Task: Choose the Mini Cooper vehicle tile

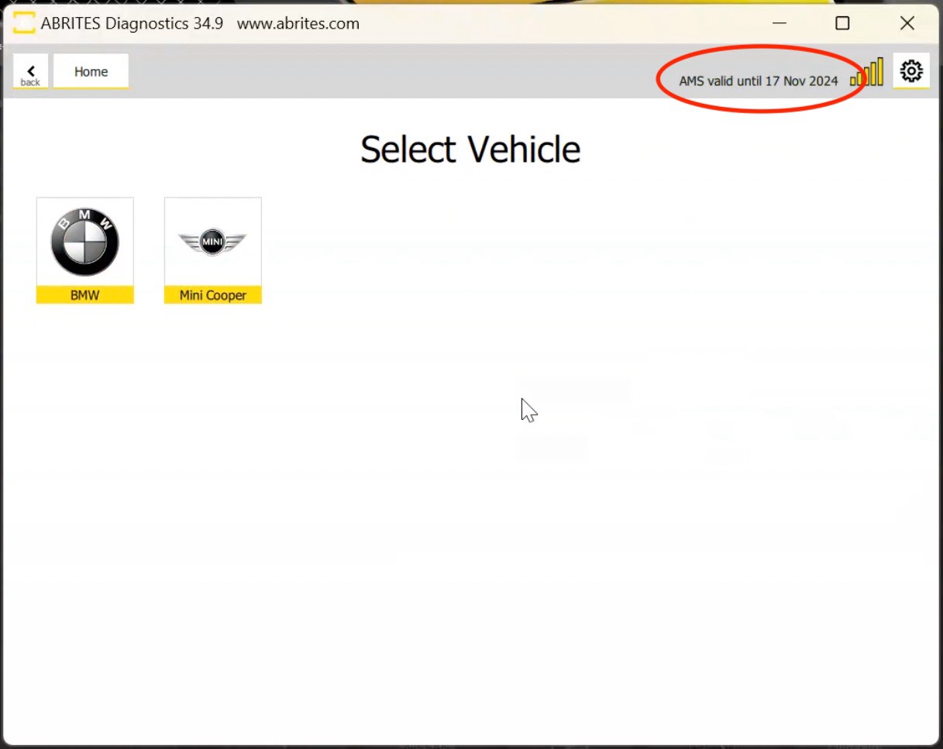Action: click(213, 250)
